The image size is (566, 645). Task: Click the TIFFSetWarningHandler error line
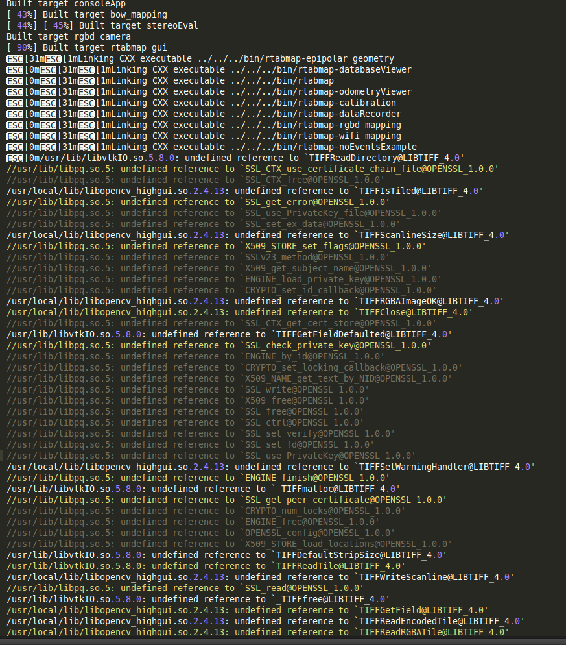[270, 467]
